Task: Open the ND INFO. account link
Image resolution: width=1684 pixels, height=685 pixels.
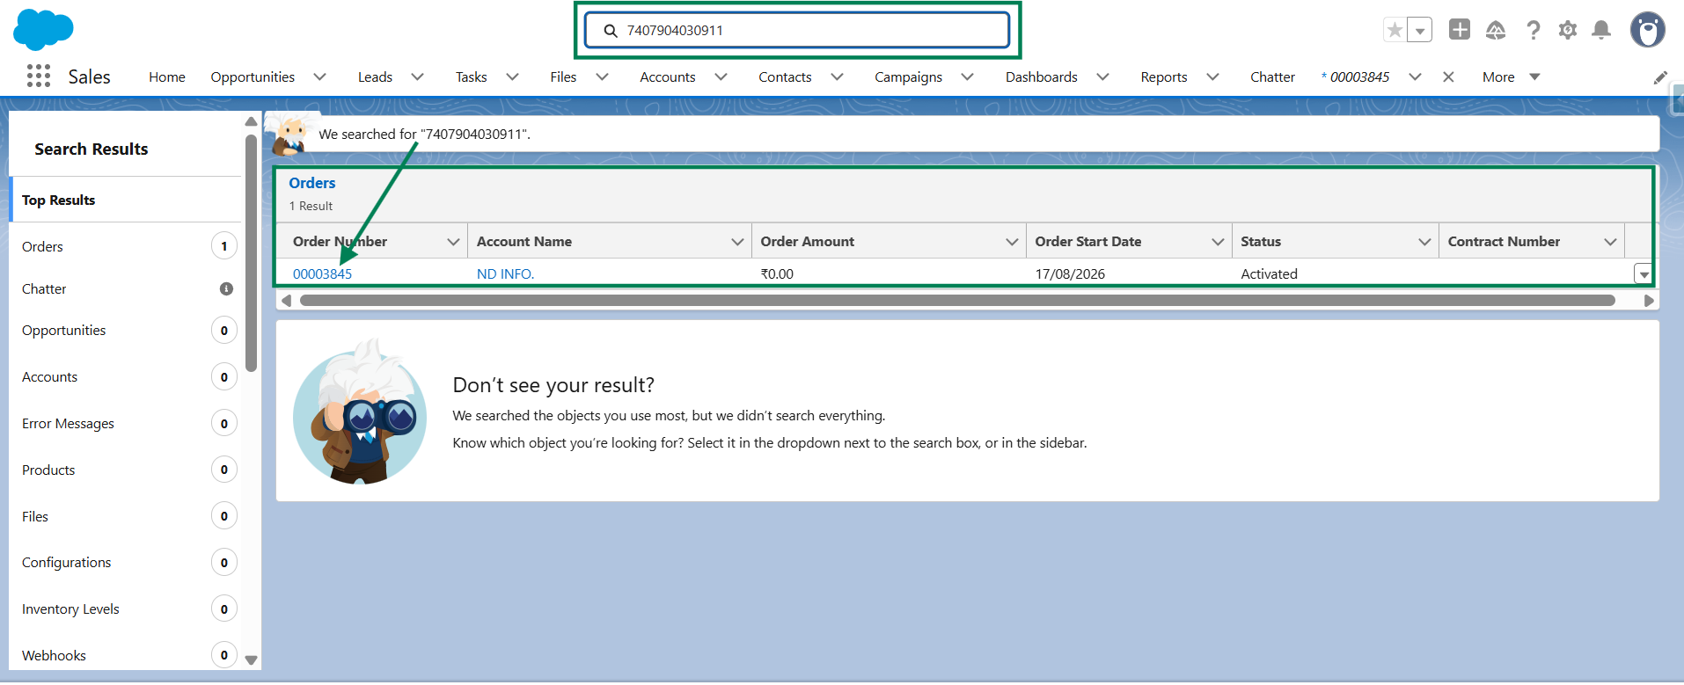Action: [505, 273]
